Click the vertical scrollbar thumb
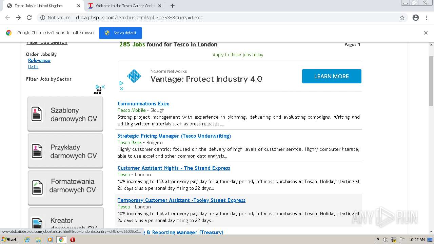This screenshot has width=434, height=244. (x=431, y=82)
